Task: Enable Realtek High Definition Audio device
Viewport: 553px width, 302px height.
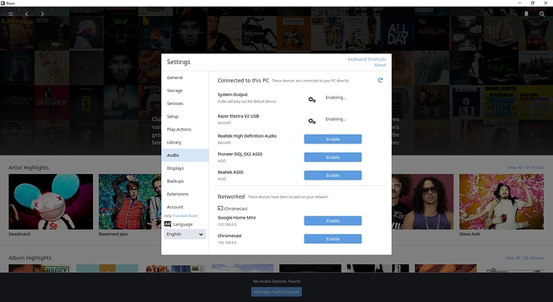Action: click(x=333, y=139)
